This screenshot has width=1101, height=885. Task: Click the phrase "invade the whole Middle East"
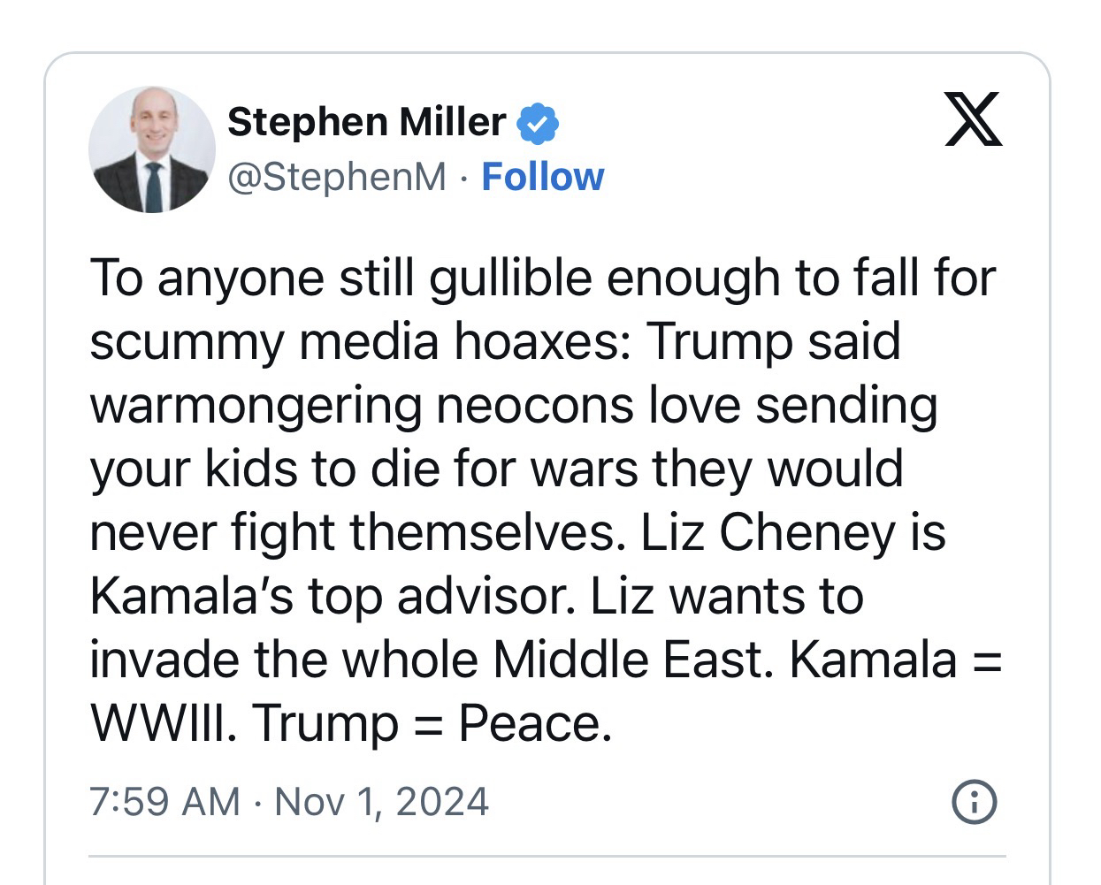(426, 660)
